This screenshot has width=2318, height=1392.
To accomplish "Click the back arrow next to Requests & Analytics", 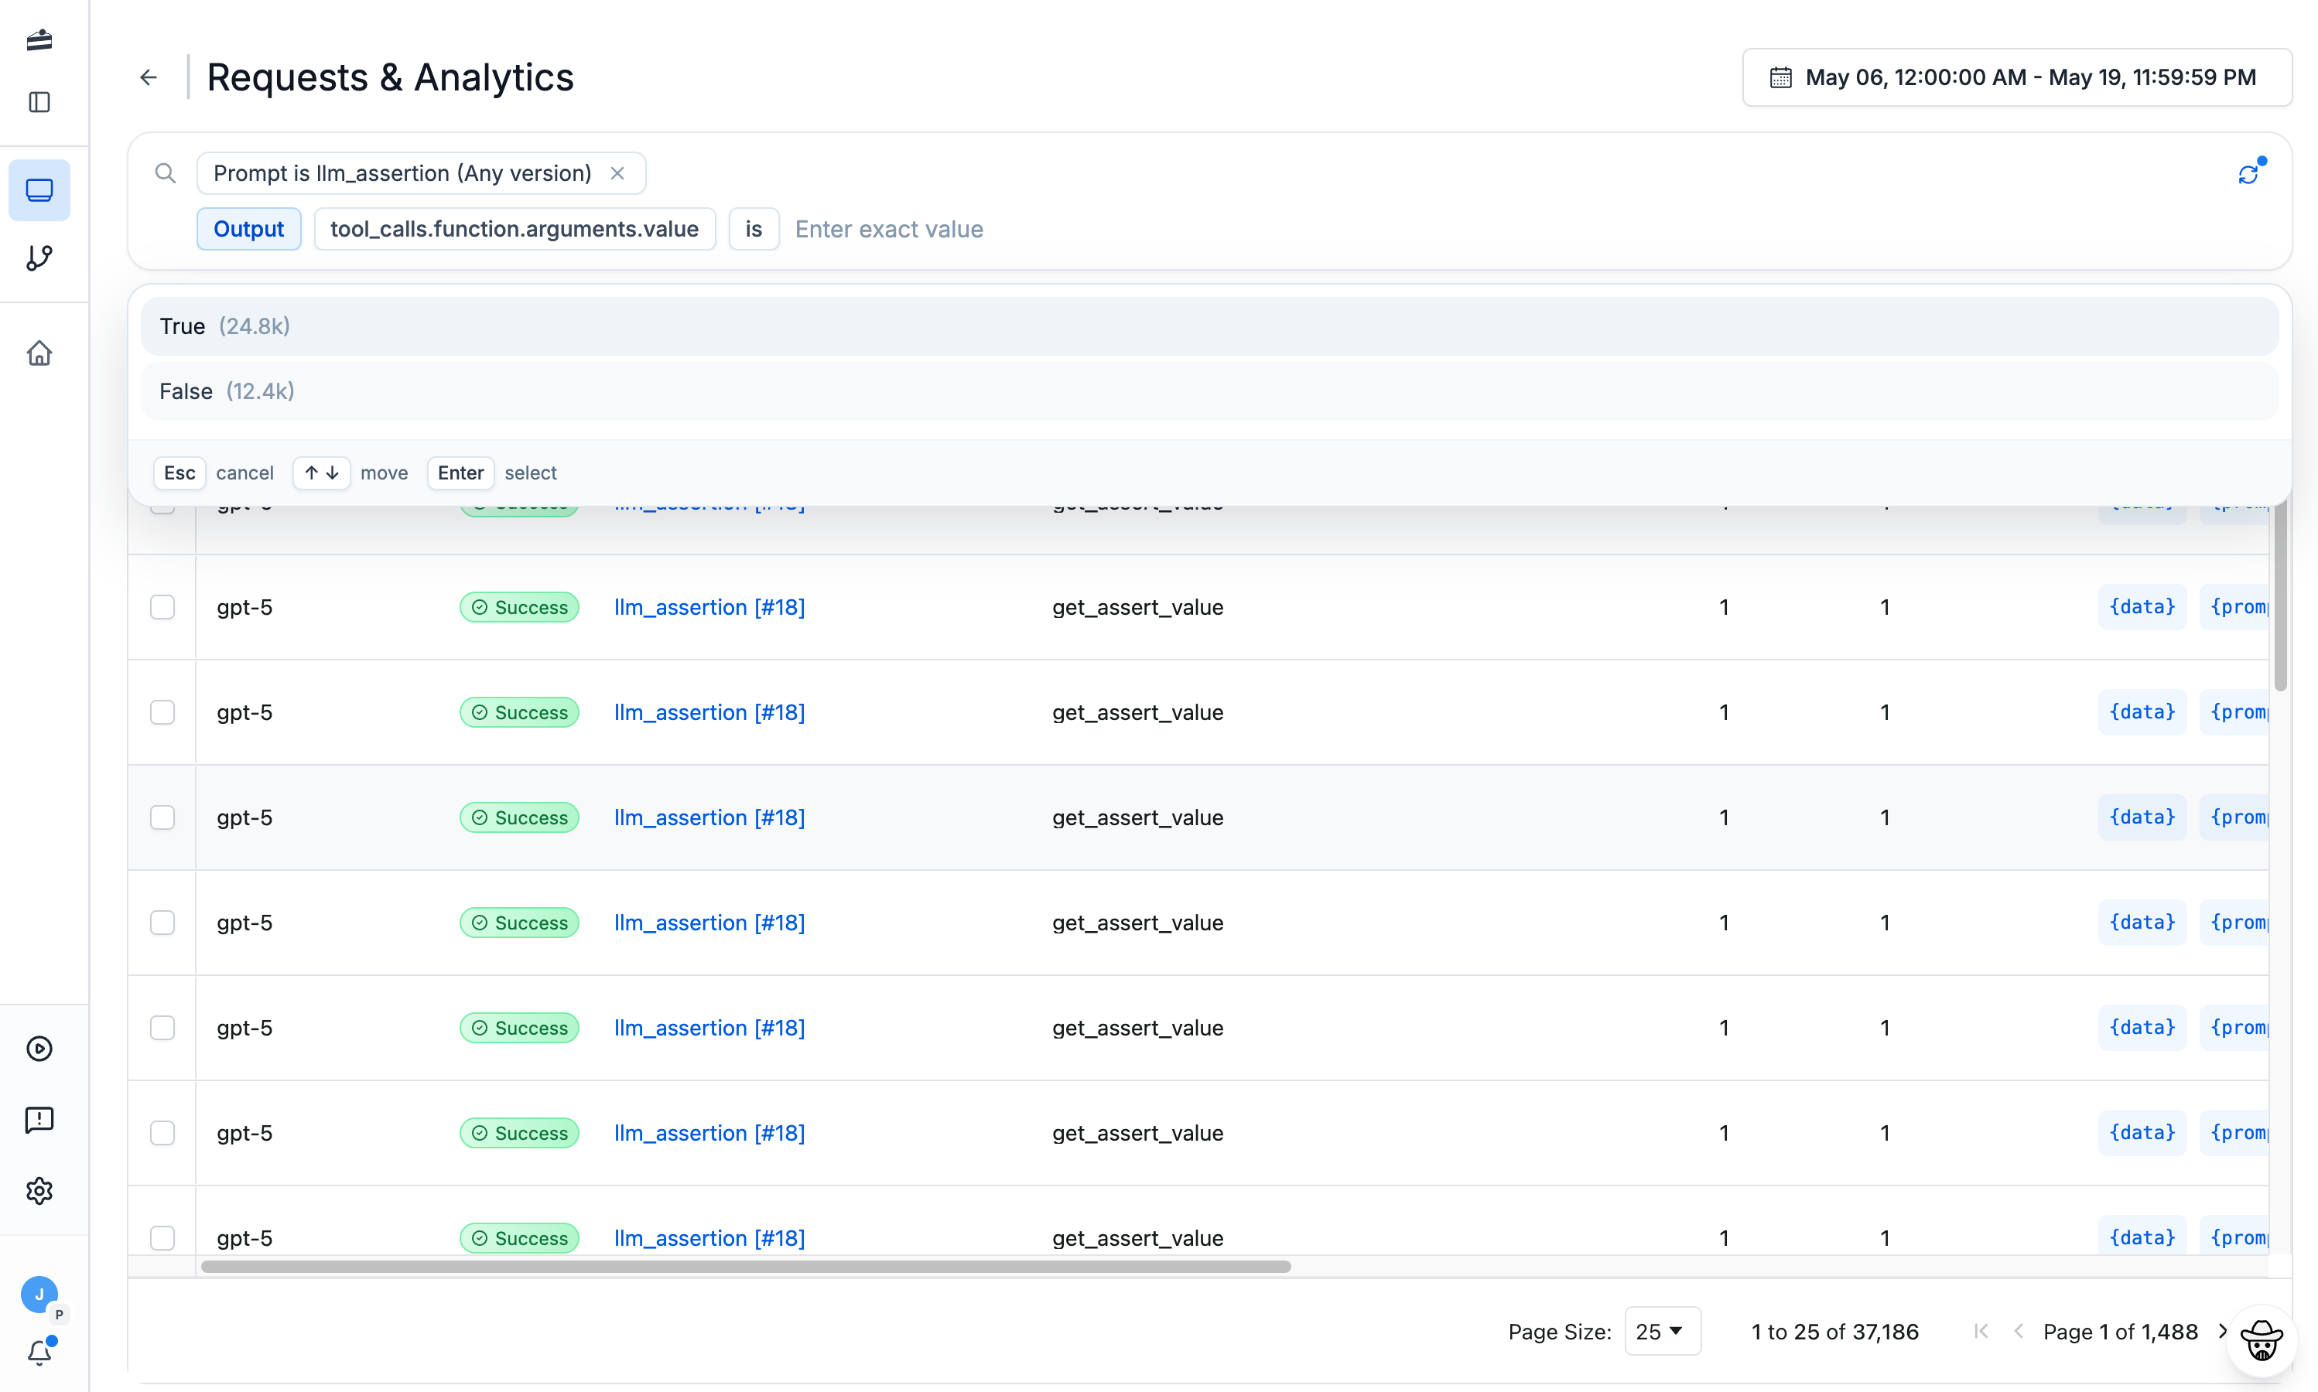I will click(x=149, y=77).
